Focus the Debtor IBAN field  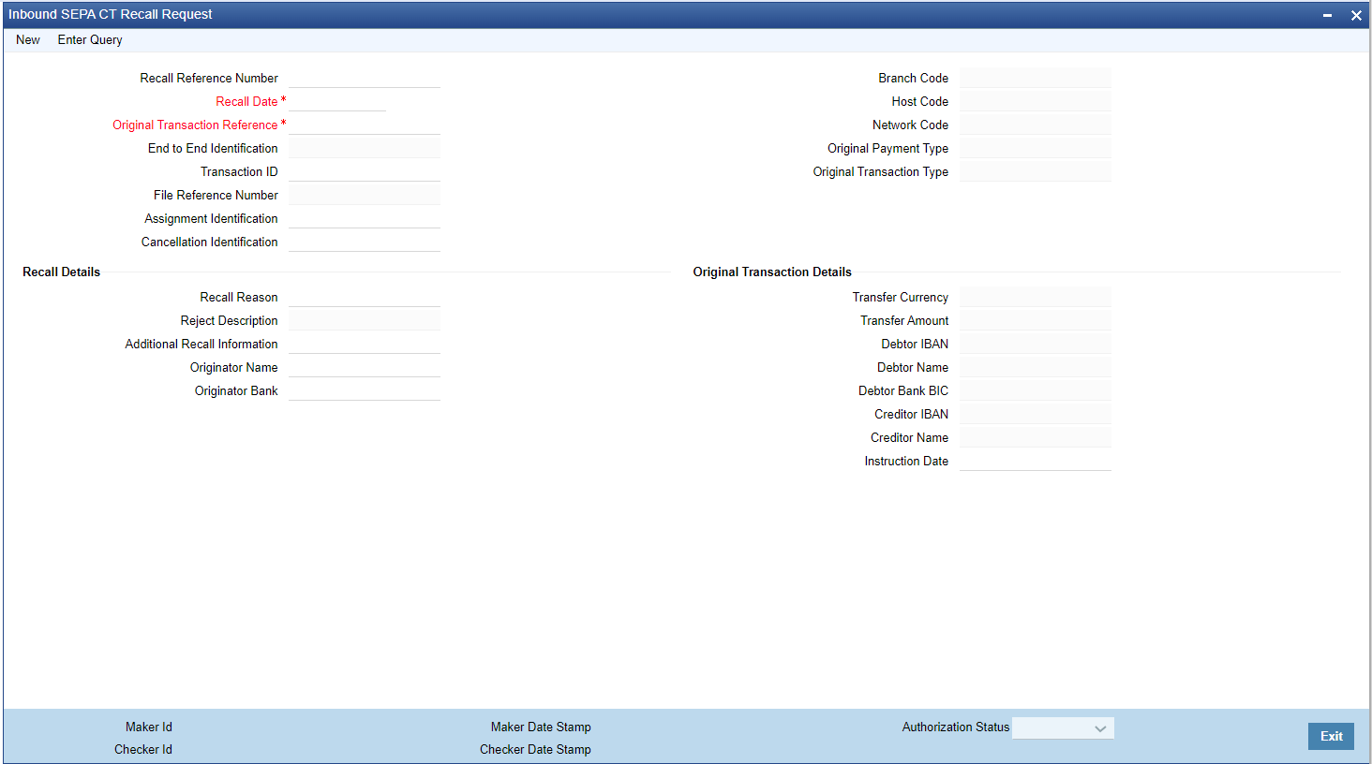pos(1036,344)
